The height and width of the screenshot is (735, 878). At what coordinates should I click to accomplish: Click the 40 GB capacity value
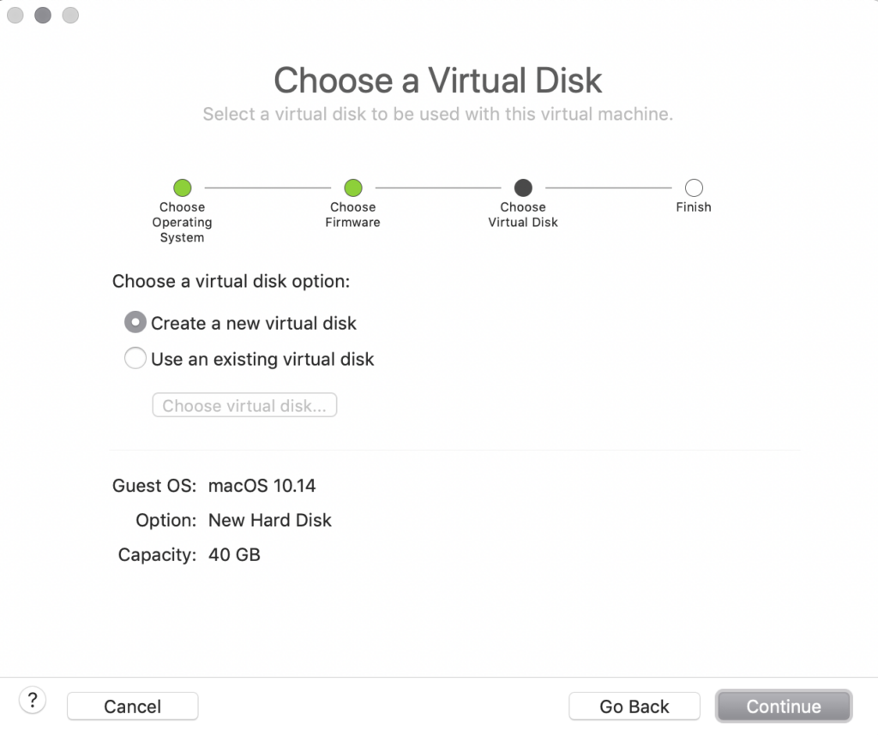[234, 554]
